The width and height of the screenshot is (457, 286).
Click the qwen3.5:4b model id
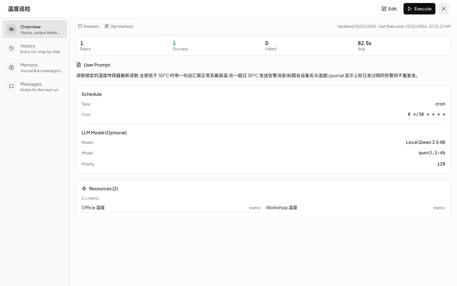[x=432, y=153]
